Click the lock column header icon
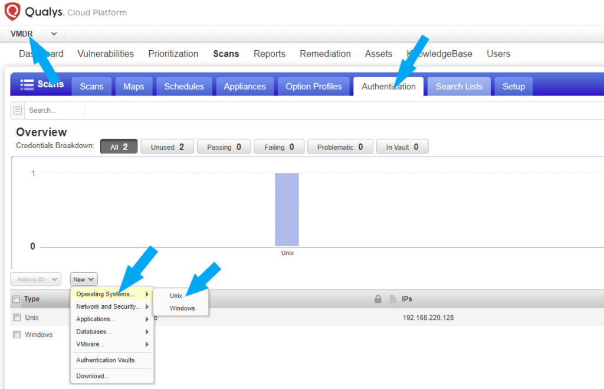The height and width of the screenshot is (389, 604). coord(378,299)
